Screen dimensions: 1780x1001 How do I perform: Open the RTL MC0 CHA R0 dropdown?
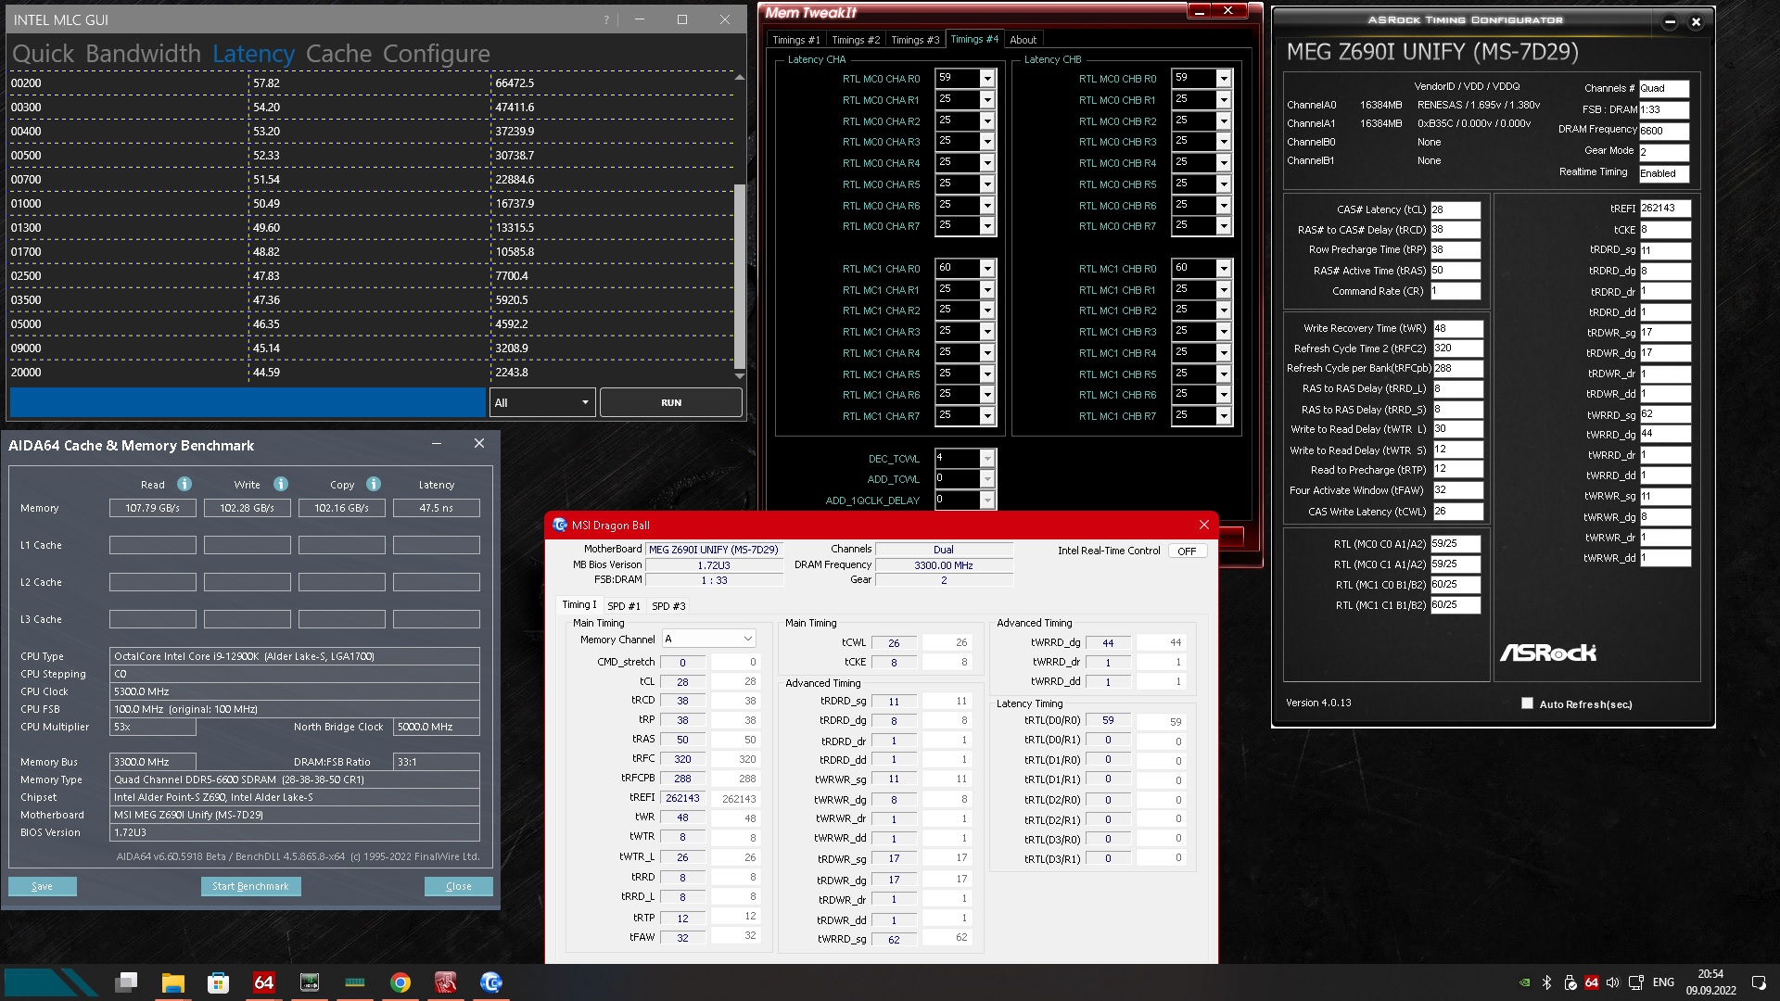tap(986, 79)
